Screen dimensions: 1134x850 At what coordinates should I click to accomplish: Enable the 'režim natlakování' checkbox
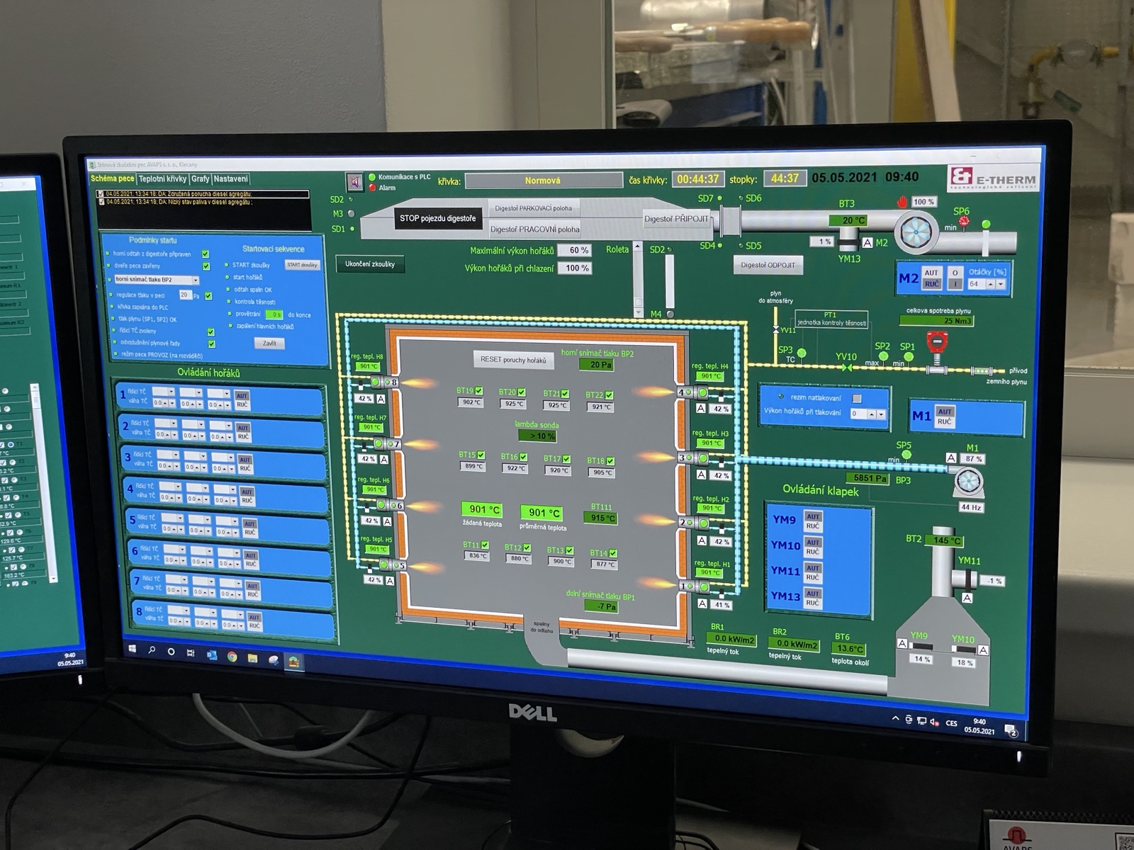[856, 398]
